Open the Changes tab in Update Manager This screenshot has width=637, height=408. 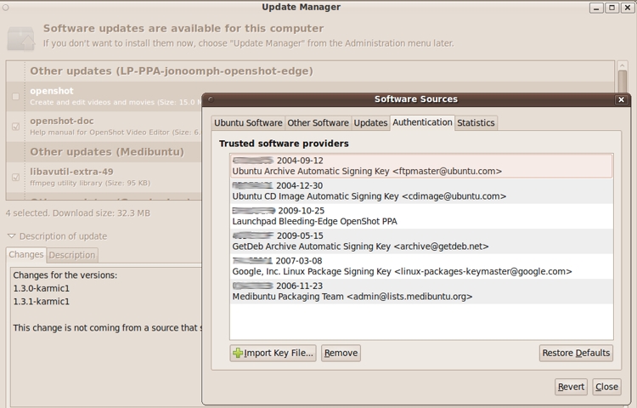click(26, 254)
